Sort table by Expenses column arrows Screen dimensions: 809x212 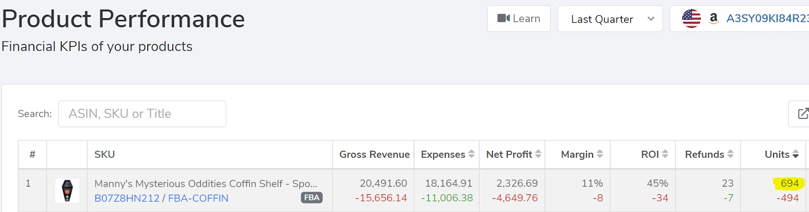(471, 154)
